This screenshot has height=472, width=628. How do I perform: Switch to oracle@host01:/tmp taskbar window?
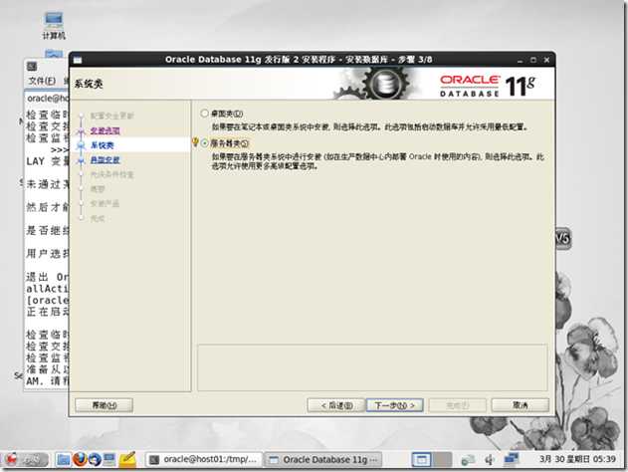point(203,460)
